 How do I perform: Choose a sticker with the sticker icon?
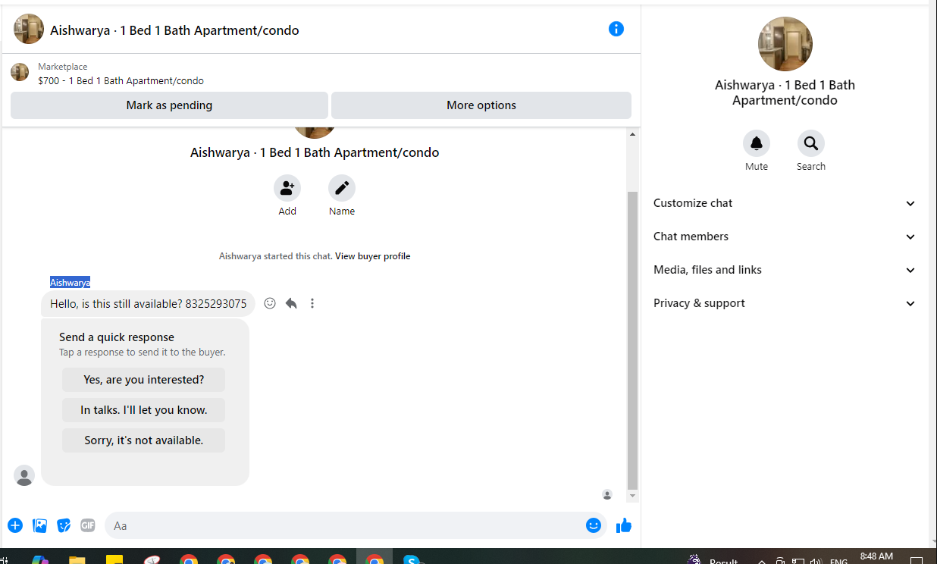point(64,525)
